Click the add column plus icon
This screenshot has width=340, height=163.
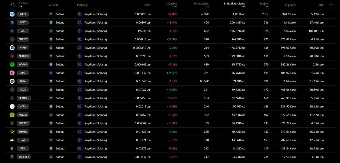(x=331, y=5)
